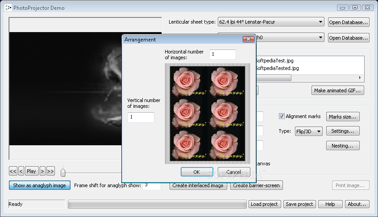378x217 pixels.
Task: Open Make animated GIF dialog
Action: coord(337,90)
